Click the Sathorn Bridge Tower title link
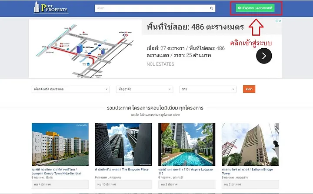313x194 pixels. coord(247,171)
